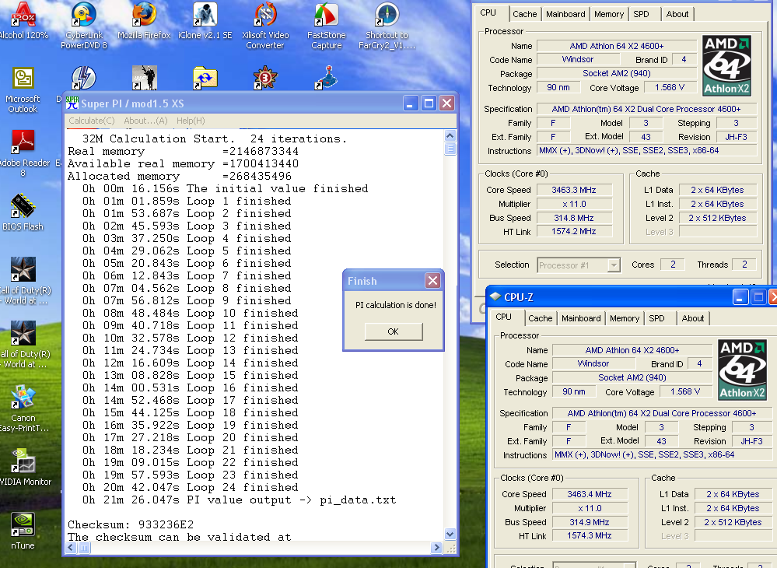This screenshot has width=777, height=568.
Task: Open Memory tab in background CPU-Z window
Action: [x=609, y=14]
